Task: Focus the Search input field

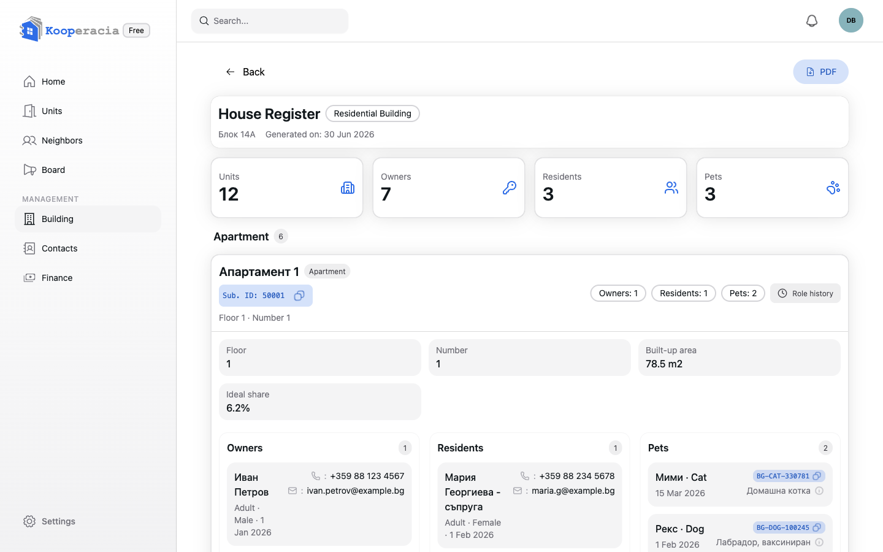Action: tap(270, 21)
